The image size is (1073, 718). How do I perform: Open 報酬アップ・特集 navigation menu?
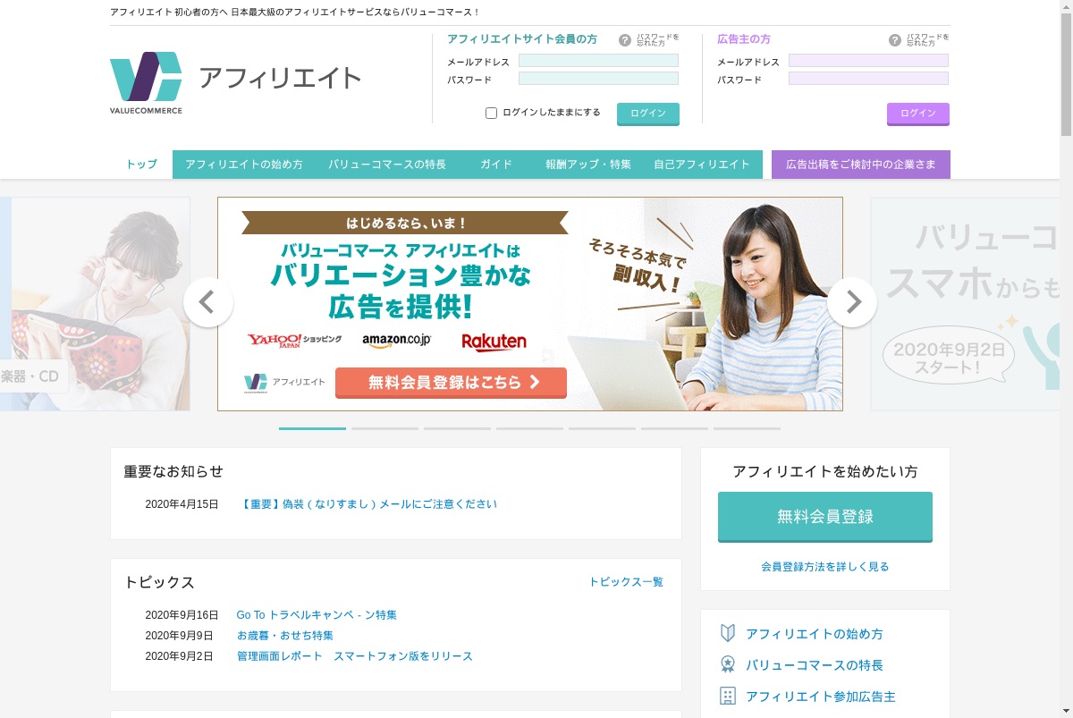pos(588,165)
